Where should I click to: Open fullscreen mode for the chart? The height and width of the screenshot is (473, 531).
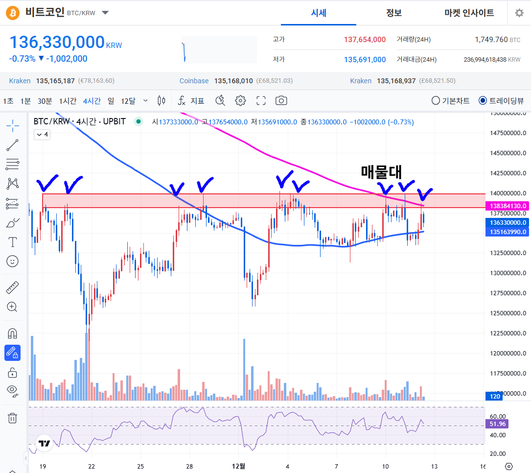pyautogui.click(x=261, y=101)
